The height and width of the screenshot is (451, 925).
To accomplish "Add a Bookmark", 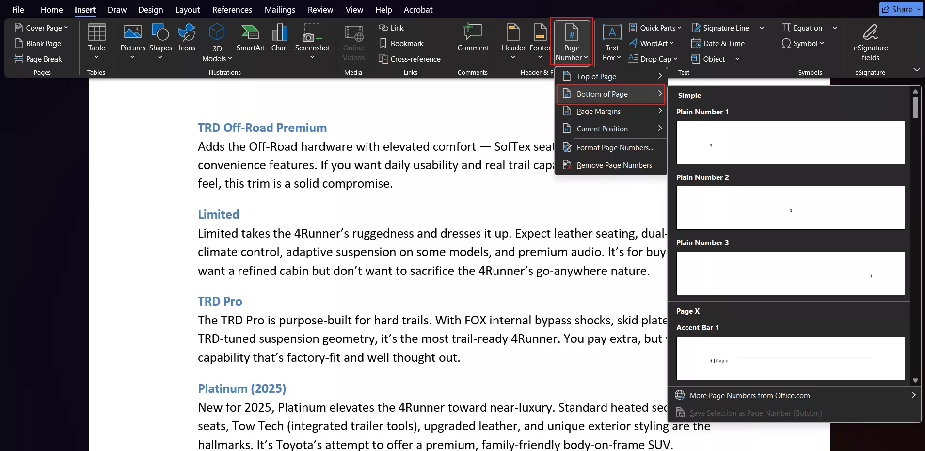I will pos(403,43).
